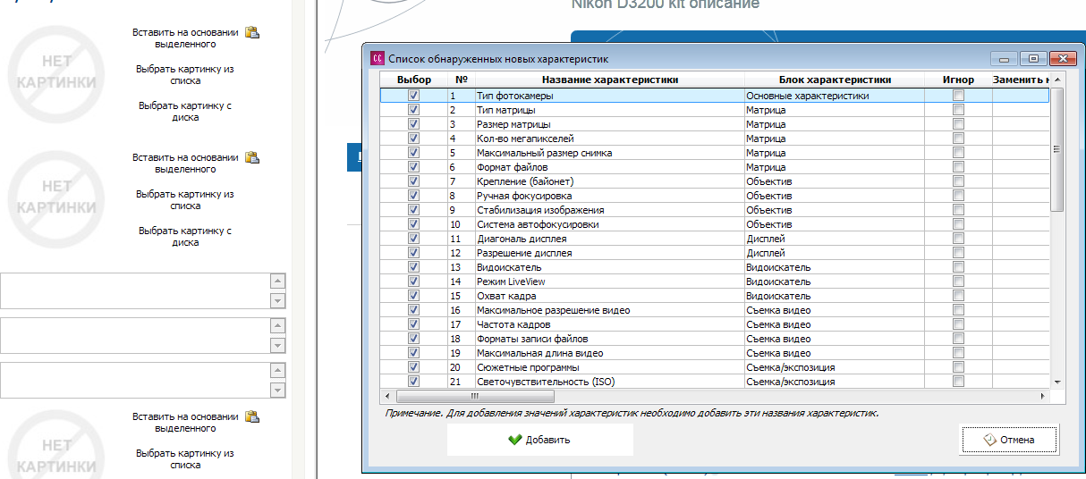Click the Игнор column header
This screenshot has width=1086, height=479.
[x=958, y=80]
